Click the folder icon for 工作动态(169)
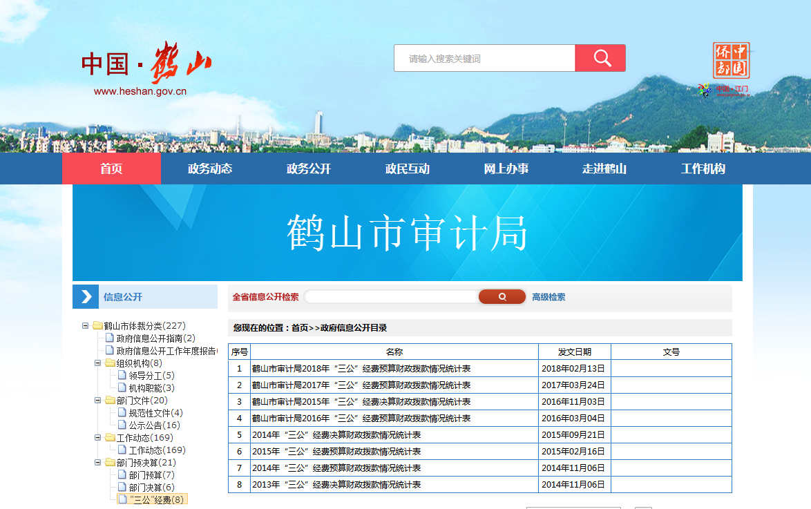 110,438
